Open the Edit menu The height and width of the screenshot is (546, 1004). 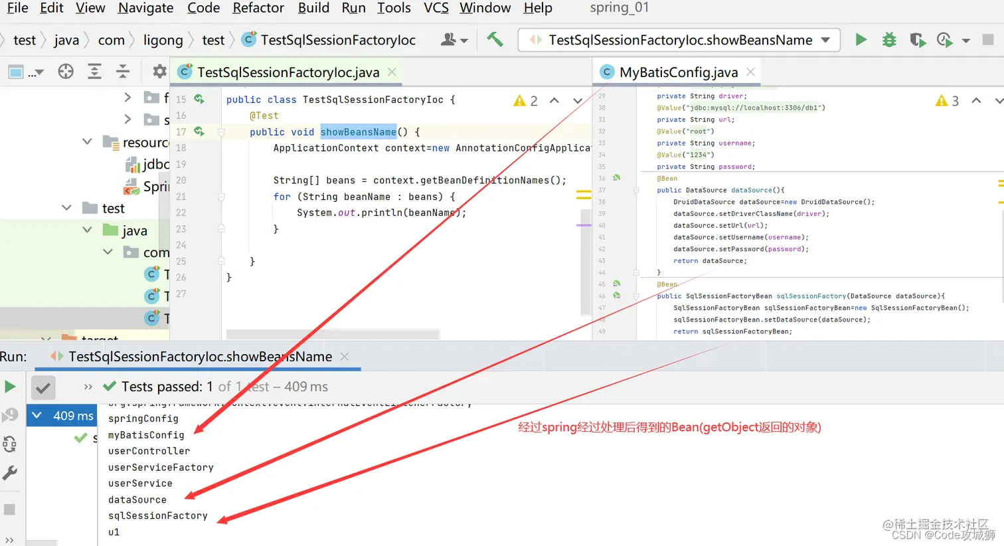52,8
